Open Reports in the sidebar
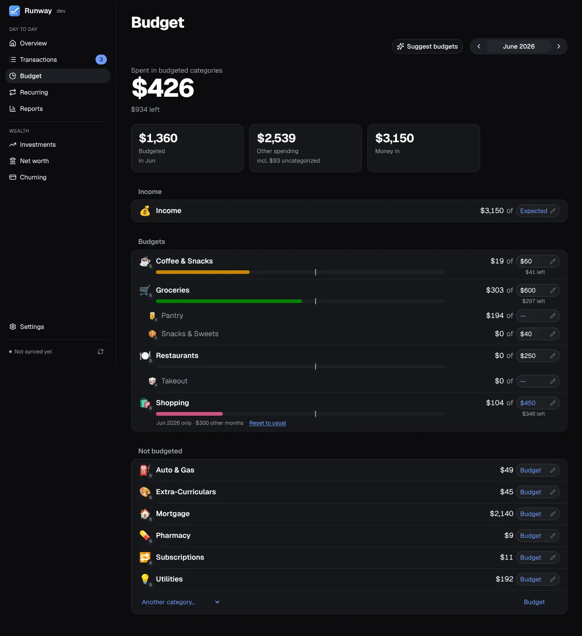 (x=58, y=109)
